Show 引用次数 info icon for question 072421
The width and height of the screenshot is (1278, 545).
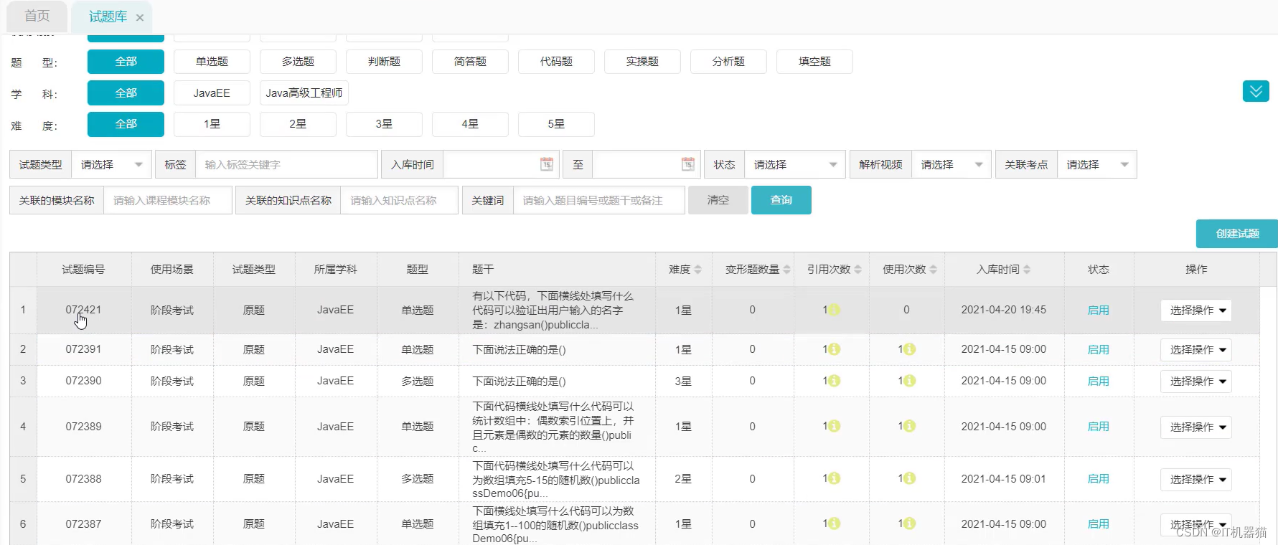pos(835,310)
